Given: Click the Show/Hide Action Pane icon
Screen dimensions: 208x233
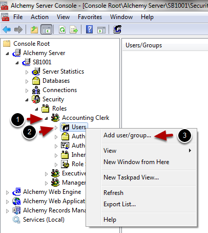Looking at the screenshot, I should tap(101, 30).
